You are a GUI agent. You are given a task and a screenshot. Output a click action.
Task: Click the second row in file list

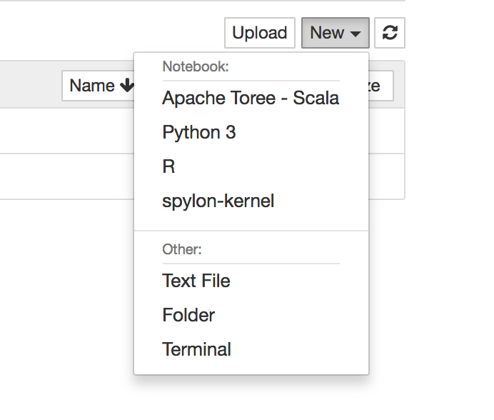[x=64, y=176]
